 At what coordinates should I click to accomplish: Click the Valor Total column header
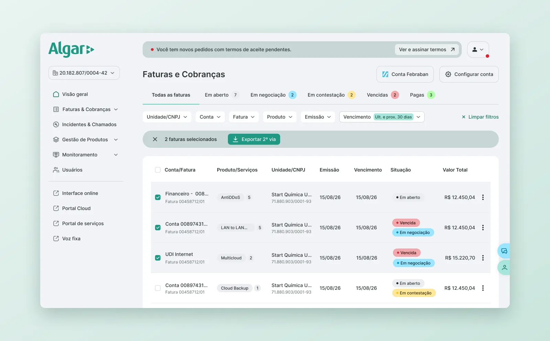[x=455, y=170]
